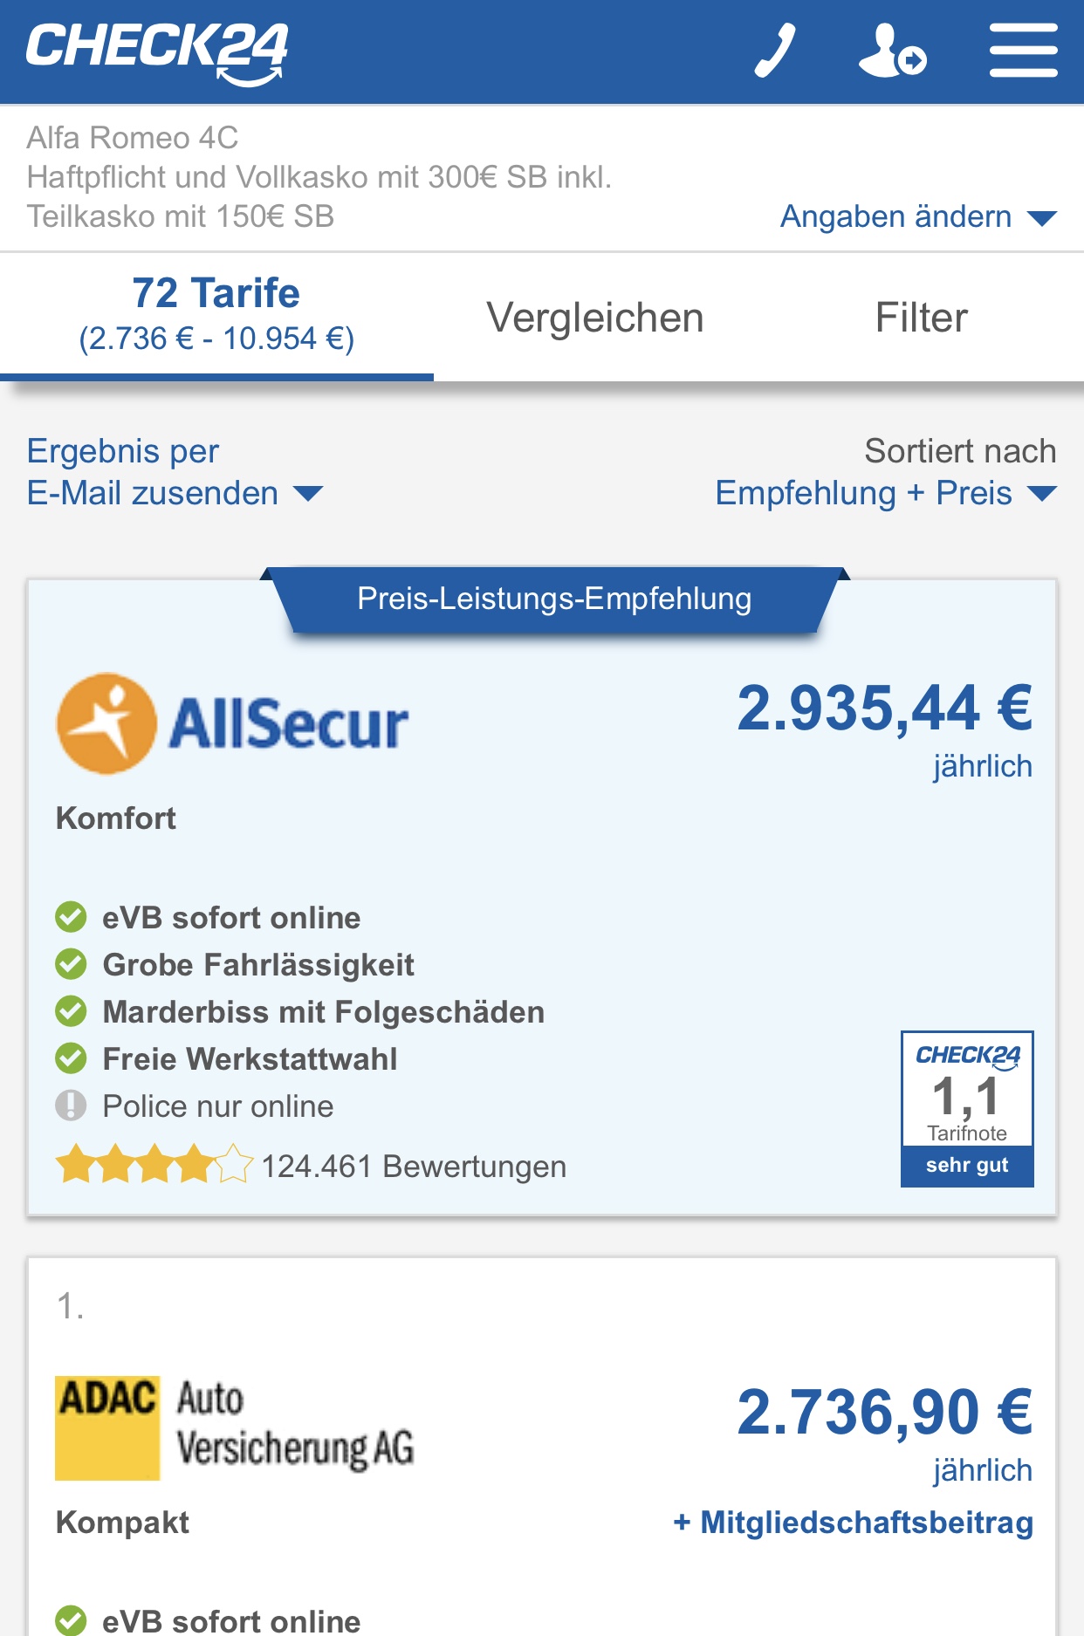Click the Mitgliedschaftsbeitrag link
Image resolution: width=1084 pixels, height=1636 pixels.
click(x=854, y=1523)
